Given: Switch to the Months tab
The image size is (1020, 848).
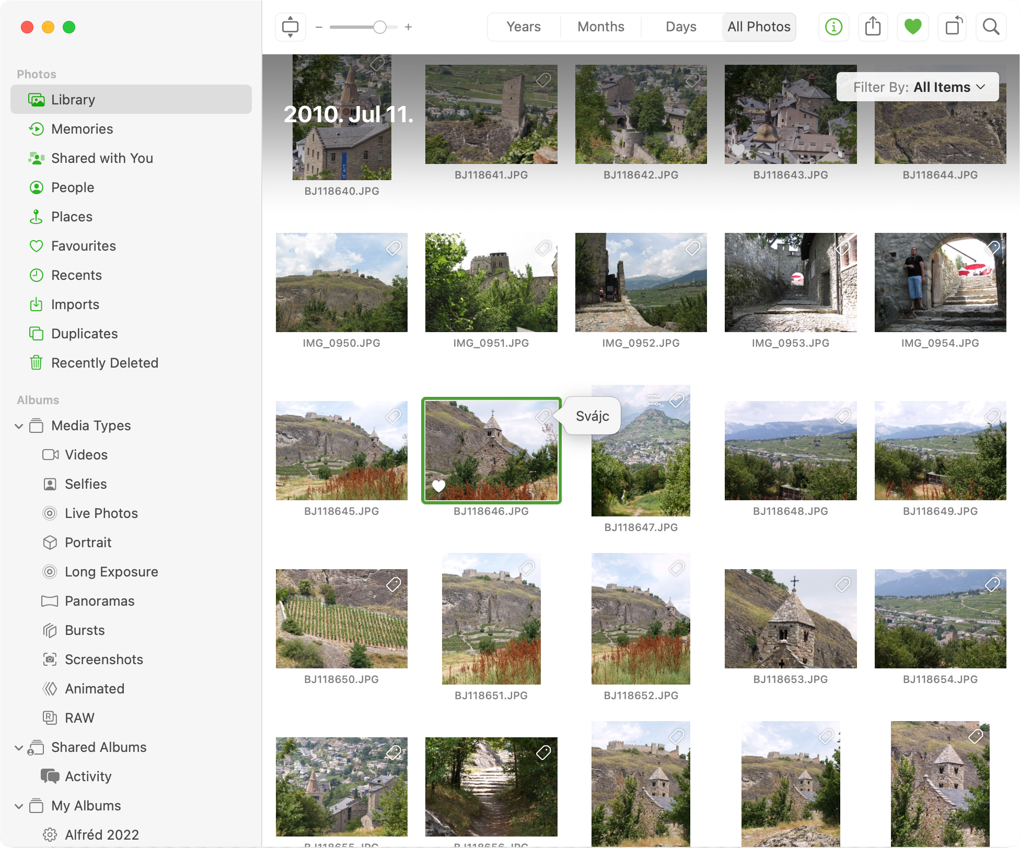Looking at the screenshot, I should pyautogui.click(x=600, y=27).
